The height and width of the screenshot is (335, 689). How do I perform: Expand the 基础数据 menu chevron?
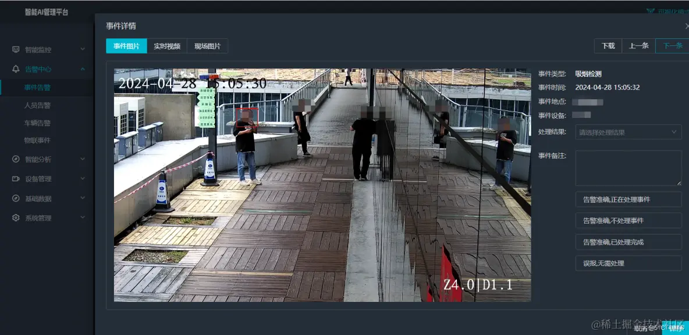[x=83, y=198]
